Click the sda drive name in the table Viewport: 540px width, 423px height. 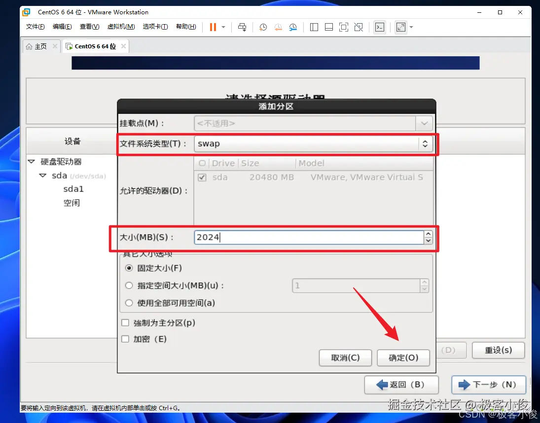pos(220,177)
